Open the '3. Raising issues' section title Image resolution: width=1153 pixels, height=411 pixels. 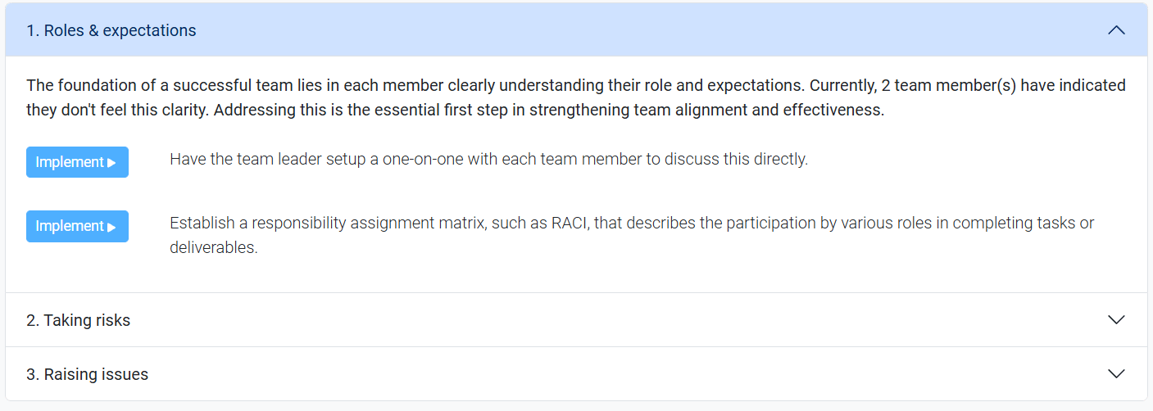pos(87,374)
